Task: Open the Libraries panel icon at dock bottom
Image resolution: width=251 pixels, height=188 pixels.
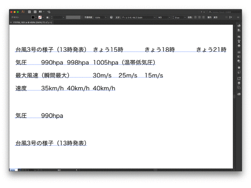Action: pos(239,94)
